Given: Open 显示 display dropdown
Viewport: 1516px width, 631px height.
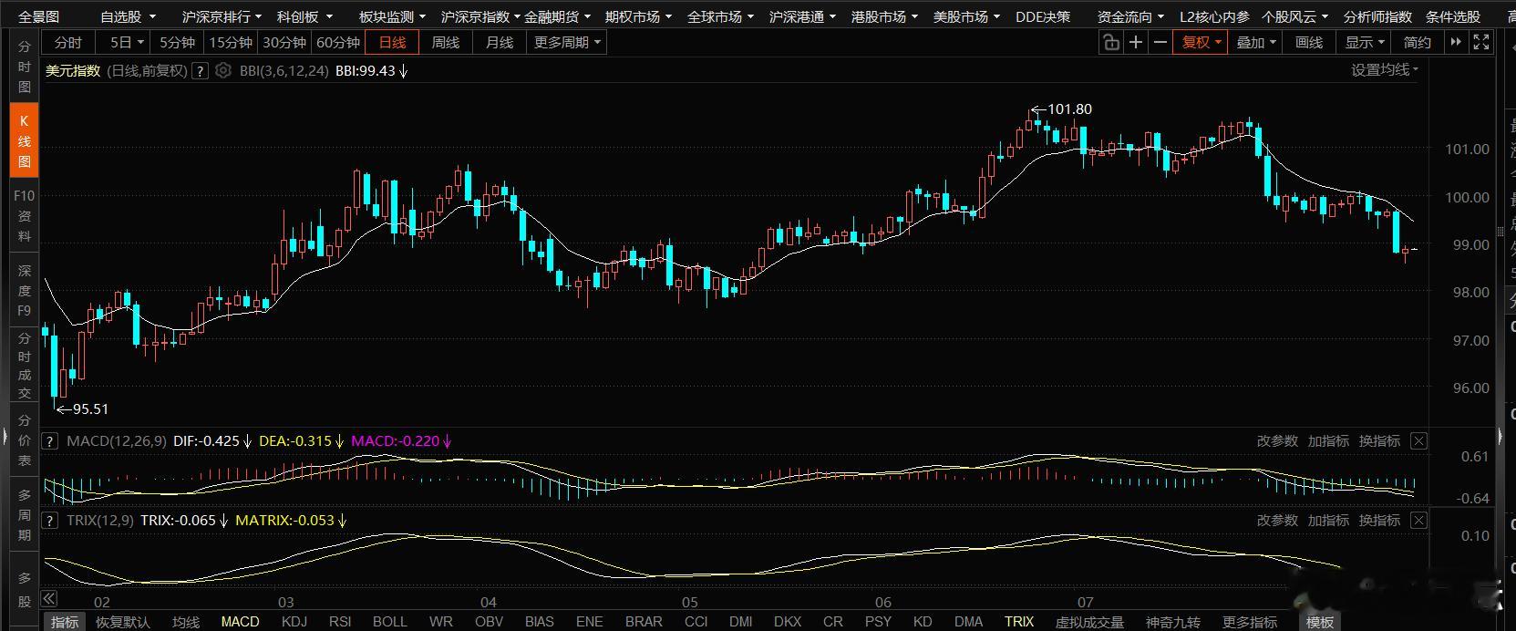Looking at the screenshot, I should pos(1365,42).
